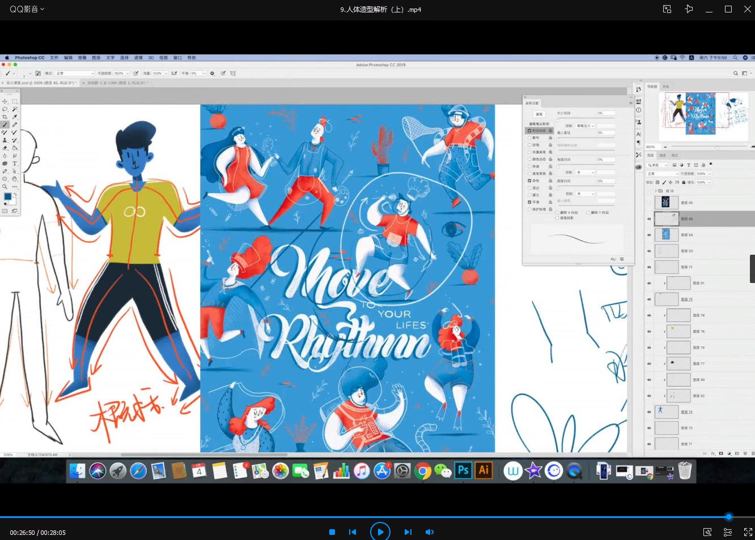The width and height of the screenshot is (755, 540).
Task: Click the foreground blue color swatch
Action: pyautogui.click(x=7, y=197)
